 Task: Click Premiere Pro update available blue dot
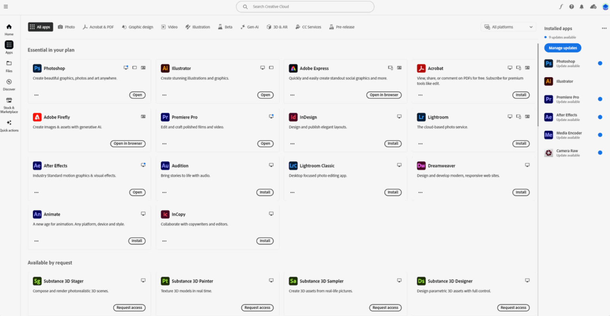600,99
